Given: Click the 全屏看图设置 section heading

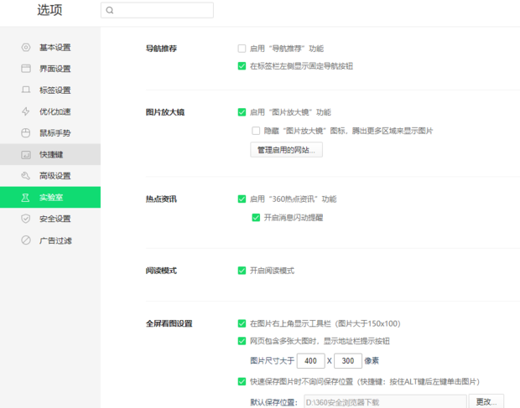Looking at the screenshot, I should click(169, 323).
